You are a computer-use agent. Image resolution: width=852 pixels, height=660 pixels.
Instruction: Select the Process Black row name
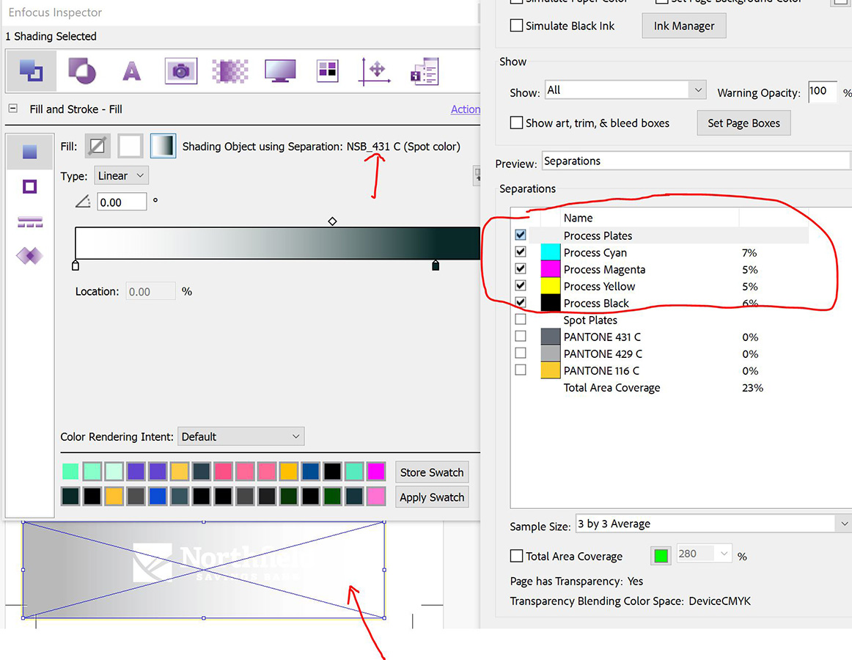pos(596,304)
